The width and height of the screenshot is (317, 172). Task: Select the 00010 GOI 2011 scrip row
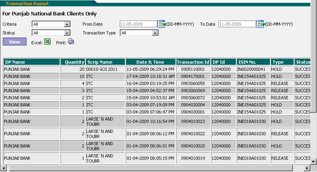point(105,69)
